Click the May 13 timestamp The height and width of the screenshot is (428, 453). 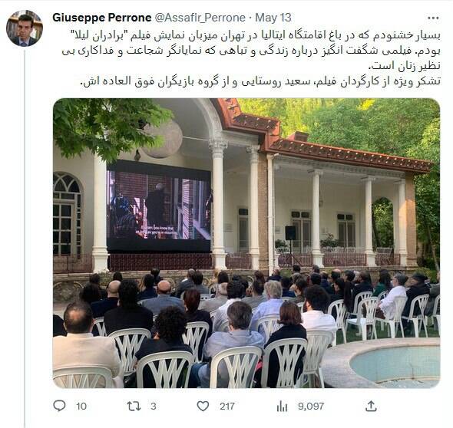pyautogui.click(x=273, y=18)
